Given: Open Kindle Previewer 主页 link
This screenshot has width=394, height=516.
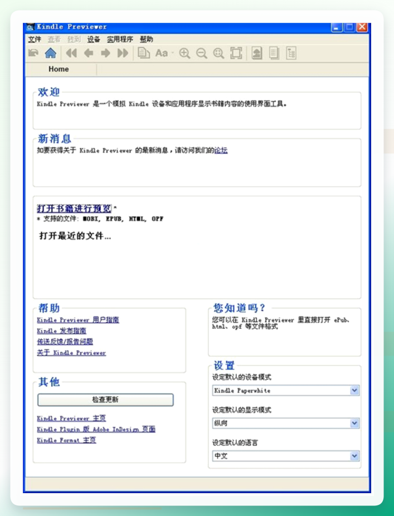Looking at the screenshot, I should point(71,418).
